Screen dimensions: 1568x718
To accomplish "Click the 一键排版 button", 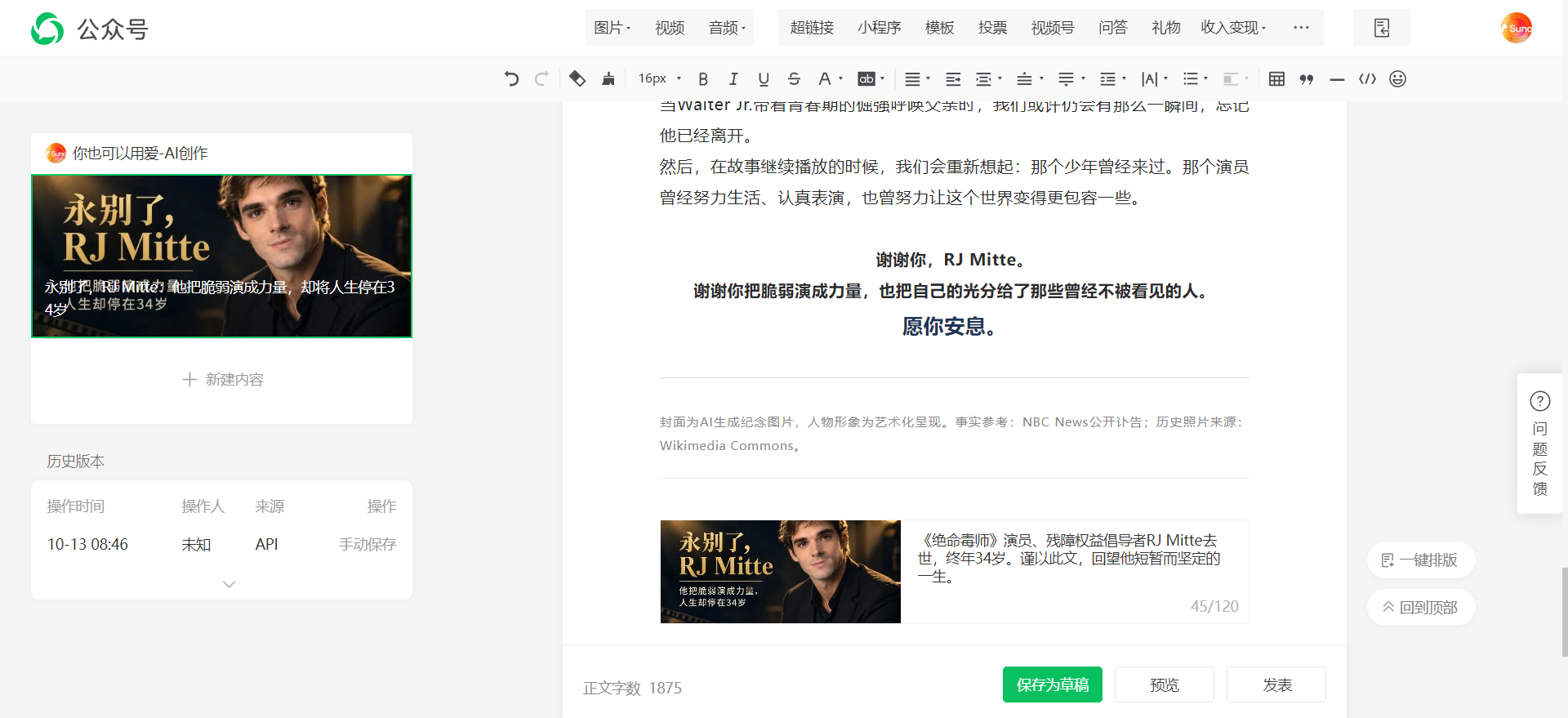I will [x=1420, y=560].
